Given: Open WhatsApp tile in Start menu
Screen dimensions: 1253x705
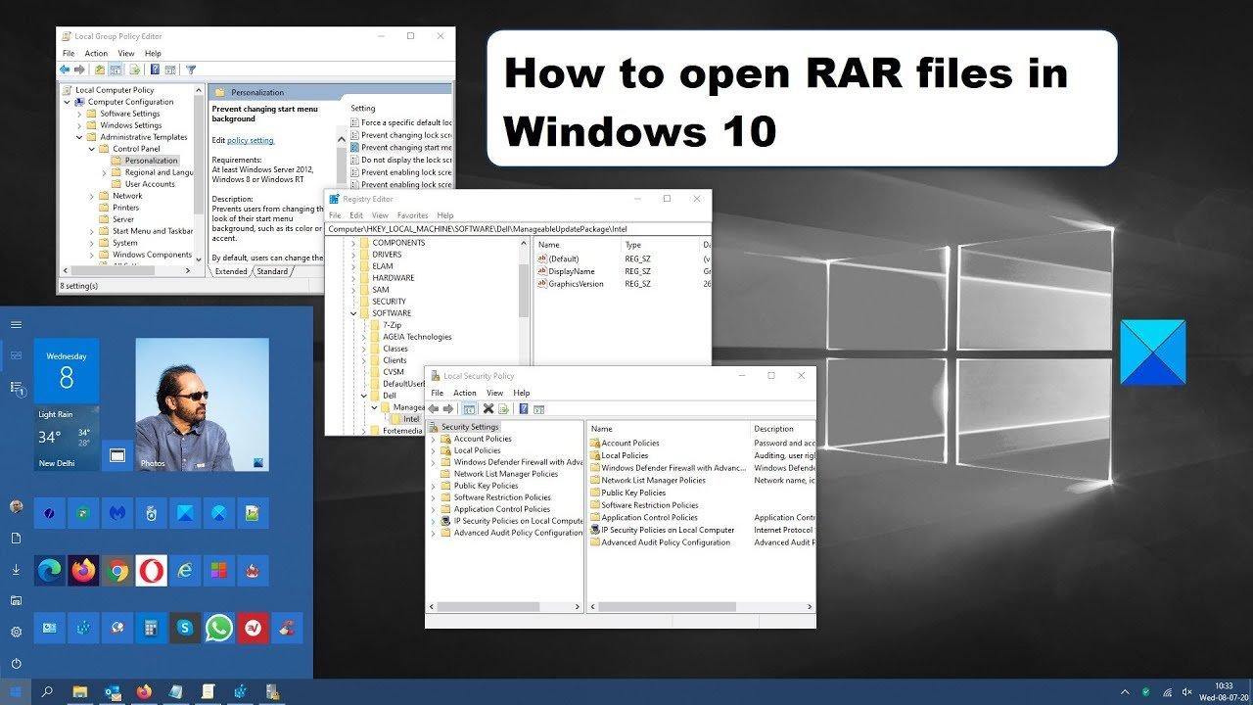Looking at the screenshot, I should pos(219,628).
